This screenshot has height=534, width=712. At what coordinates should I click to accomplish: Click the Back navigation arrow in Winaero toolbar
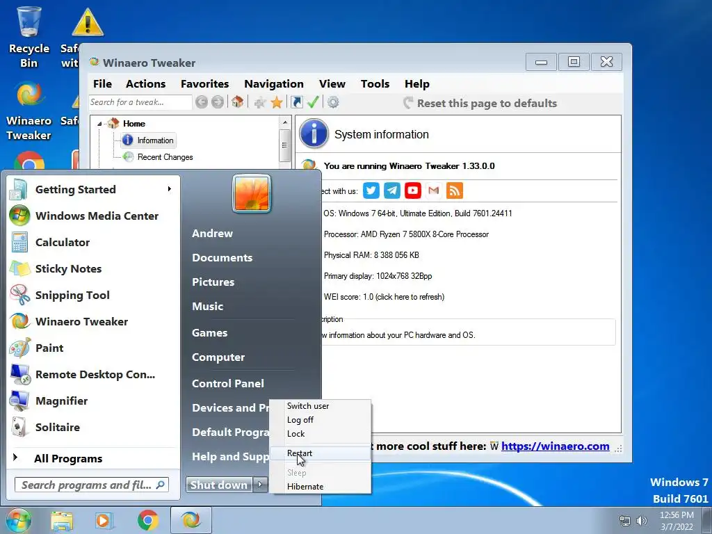coord(202,102)
